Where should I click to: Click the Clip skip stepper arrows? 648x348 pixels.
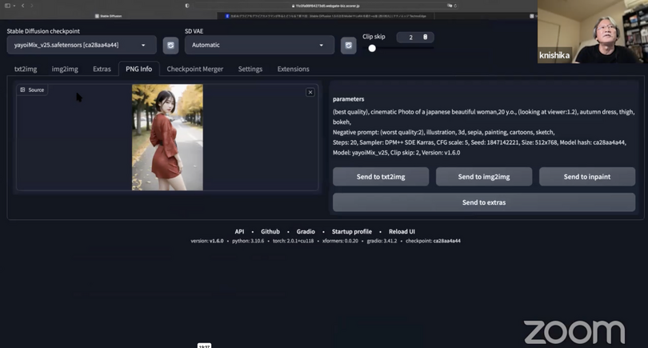coord(425,37)
